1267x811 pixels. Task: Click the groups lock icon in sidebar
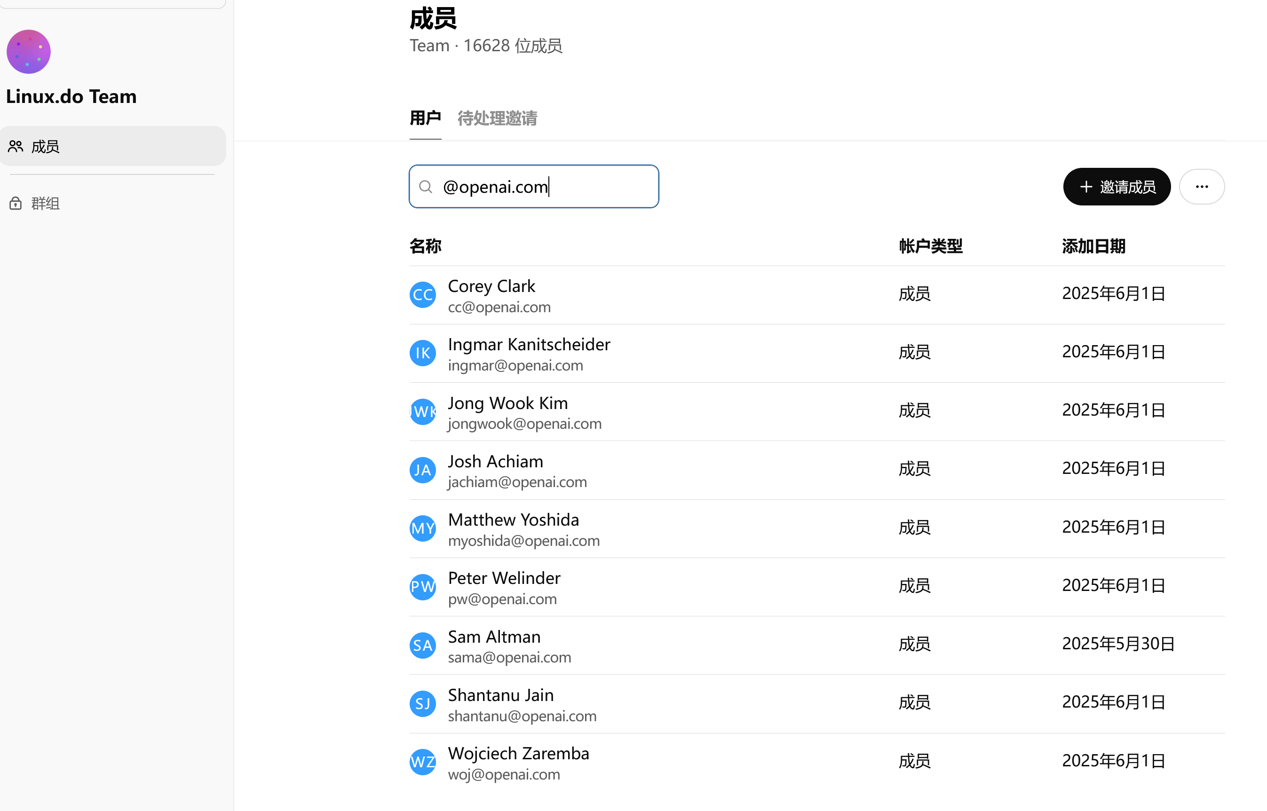pos(16,203)
